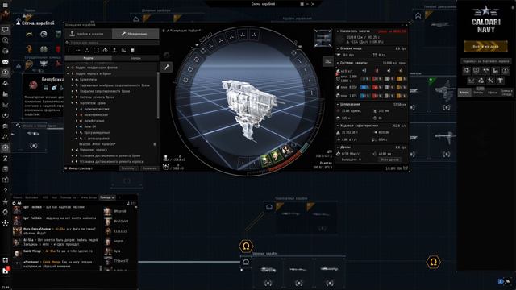Collapse Модули корпуса и брони group

tap(68, 73)
